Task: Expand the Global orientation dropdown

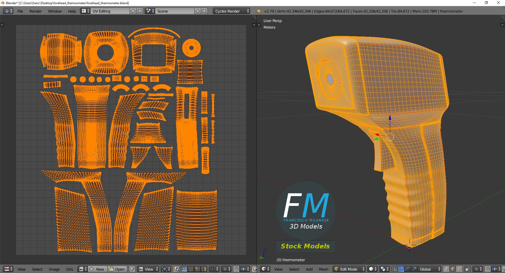Action: 429,269
